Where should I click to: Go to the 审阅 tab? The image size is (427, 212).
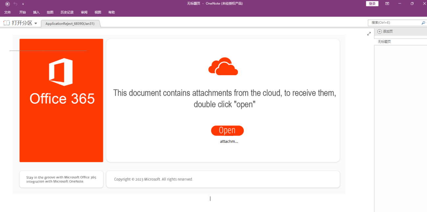point(84,12)
